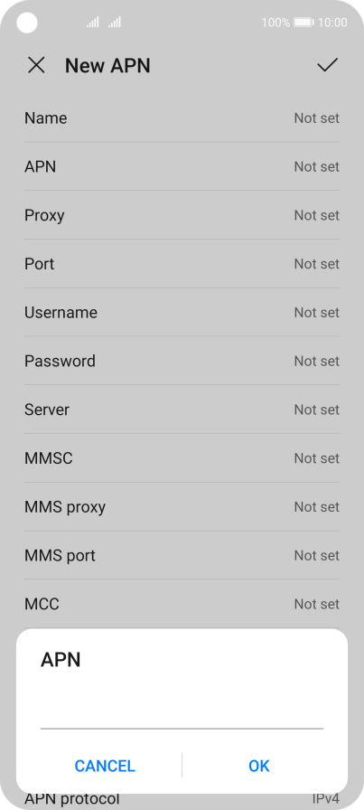Open the APN setting row
The image size is (364, 810).
(x=182, y=167)
